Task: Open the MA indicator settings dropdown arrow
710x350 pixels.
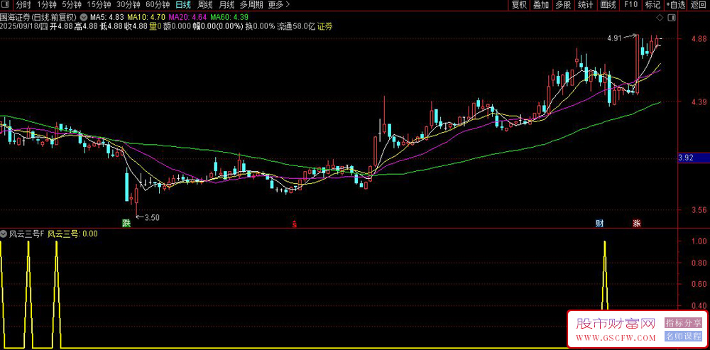Action: 84,17
